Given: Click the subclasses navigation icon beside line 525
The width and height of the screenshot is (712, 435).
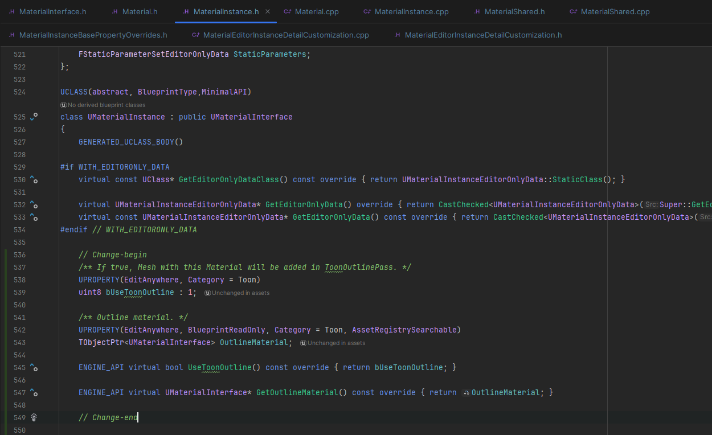Looking at the screenshot, I should (x=34, y=117).
